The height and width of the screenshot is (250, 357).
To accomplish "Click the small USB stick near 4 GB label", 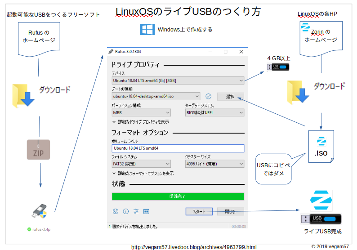I will pos(278,67).
